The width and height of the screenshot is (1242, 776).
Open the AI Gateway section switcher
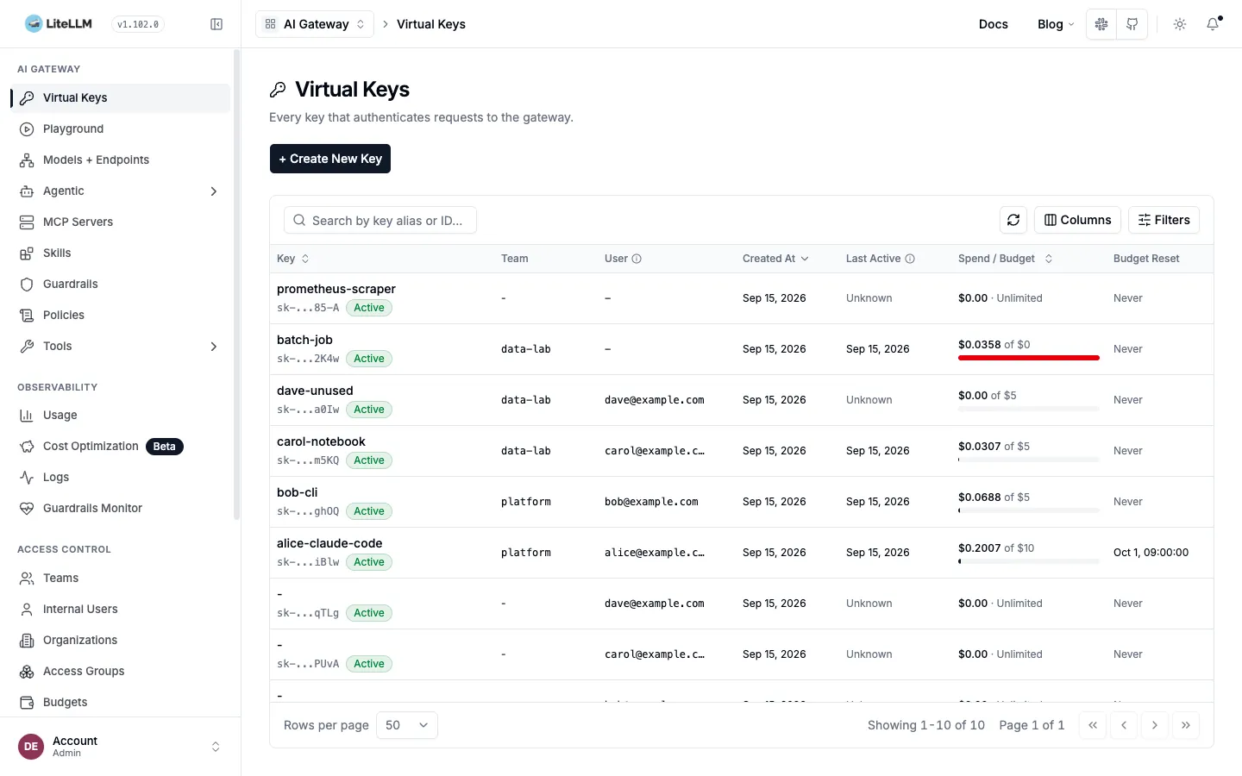click(x=315, y=24)
